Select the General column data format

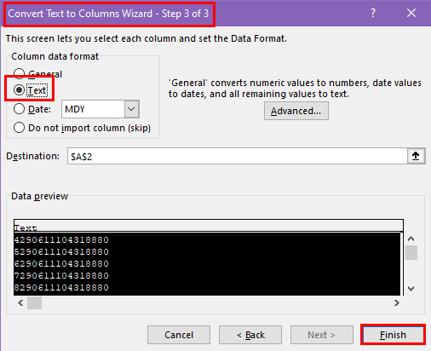coord(19,74)
